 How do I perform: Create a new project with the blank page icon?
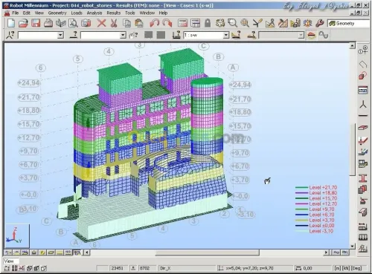click(x=11, y=23)
